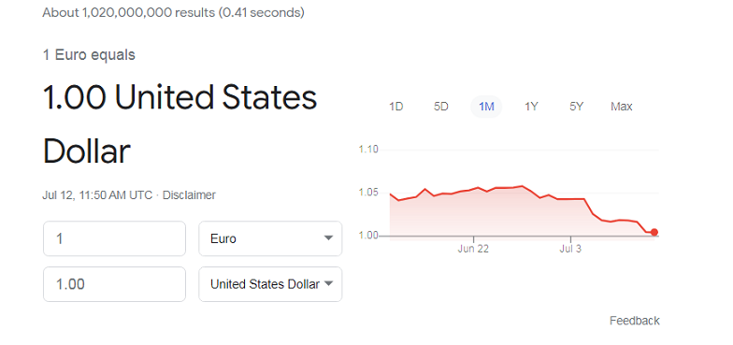Click the '1 Euro equals' text
This screenshot has height=345, width=733.
coord(89,55)
